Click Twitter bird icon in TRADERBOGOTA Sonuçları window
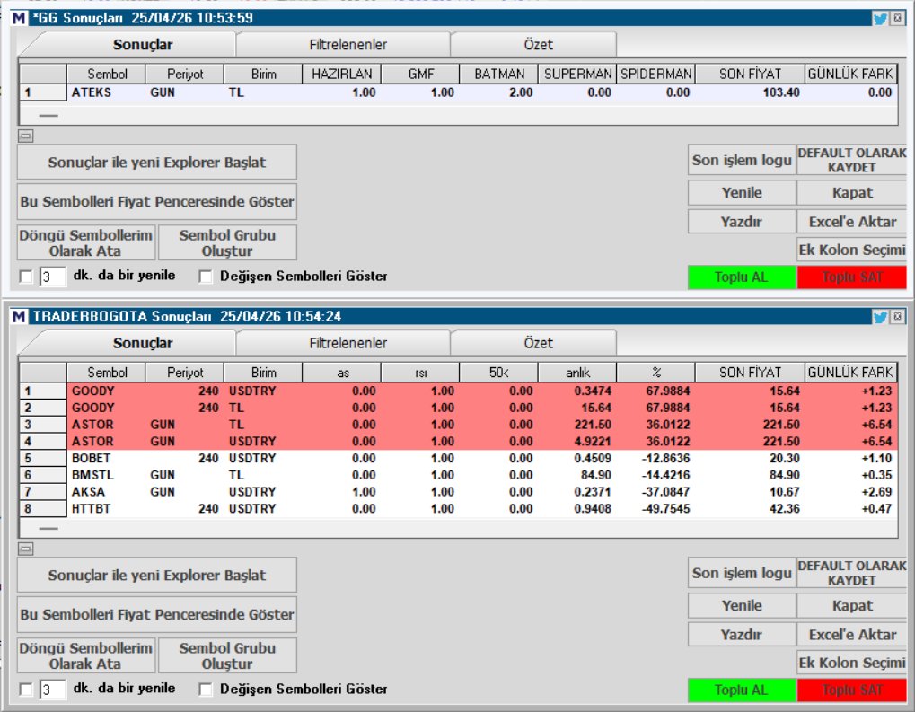915x712 pixels. 880,316
